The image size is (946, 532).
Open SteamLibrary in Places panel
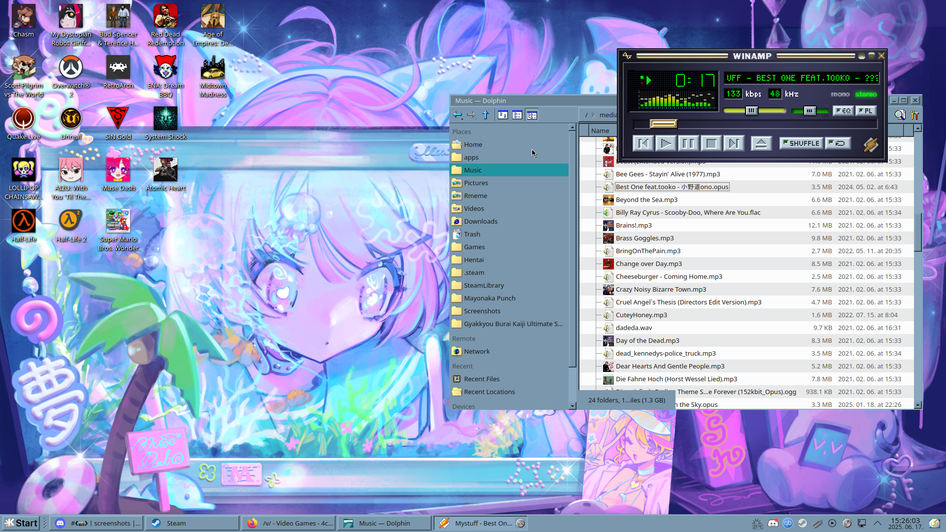click(x=509, y=285)
